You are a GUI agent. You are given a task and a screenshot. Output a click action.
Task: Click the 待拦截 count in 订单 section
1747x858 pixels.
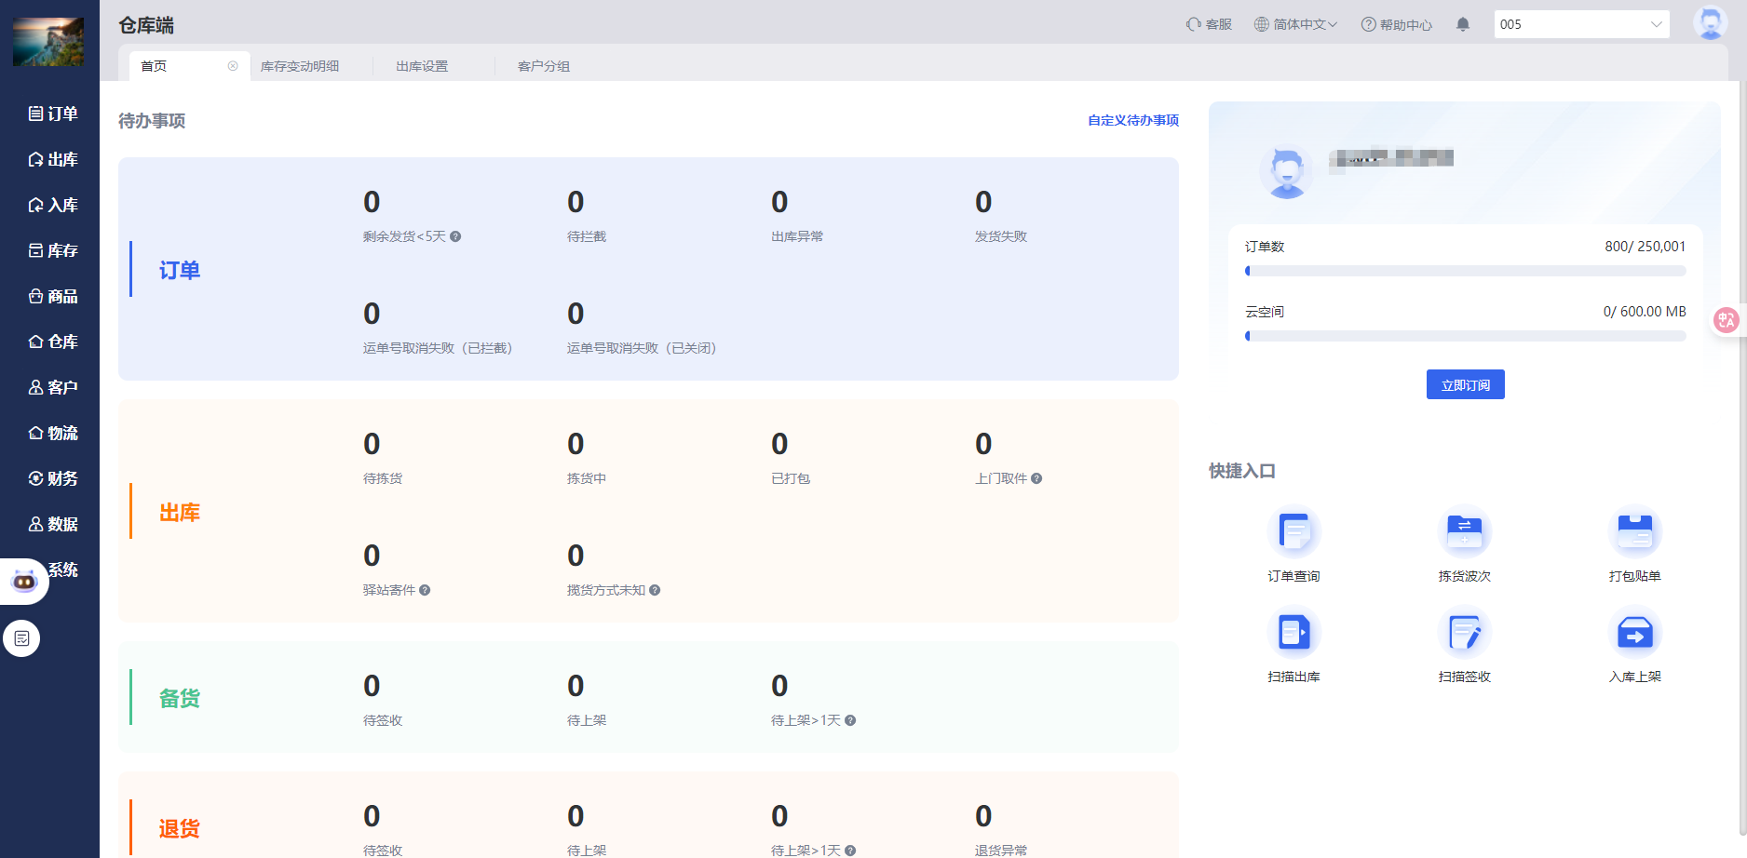coord(576,202)
